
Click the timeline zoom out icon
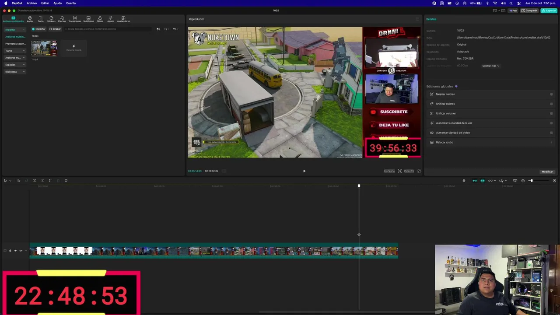pos(523,181)
